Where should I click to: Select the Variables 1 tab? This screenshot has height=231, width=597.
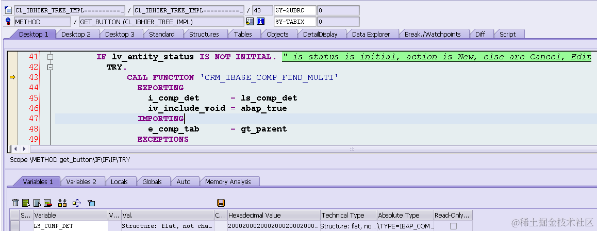pyautogui.click(x=38, y=182)
